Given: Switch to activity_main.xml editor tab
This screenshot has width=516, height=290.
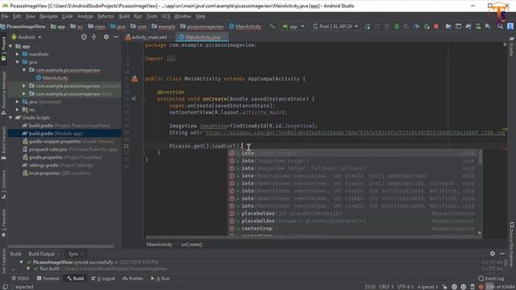Looking at the screenshot, I should click(x=148, y=37).
